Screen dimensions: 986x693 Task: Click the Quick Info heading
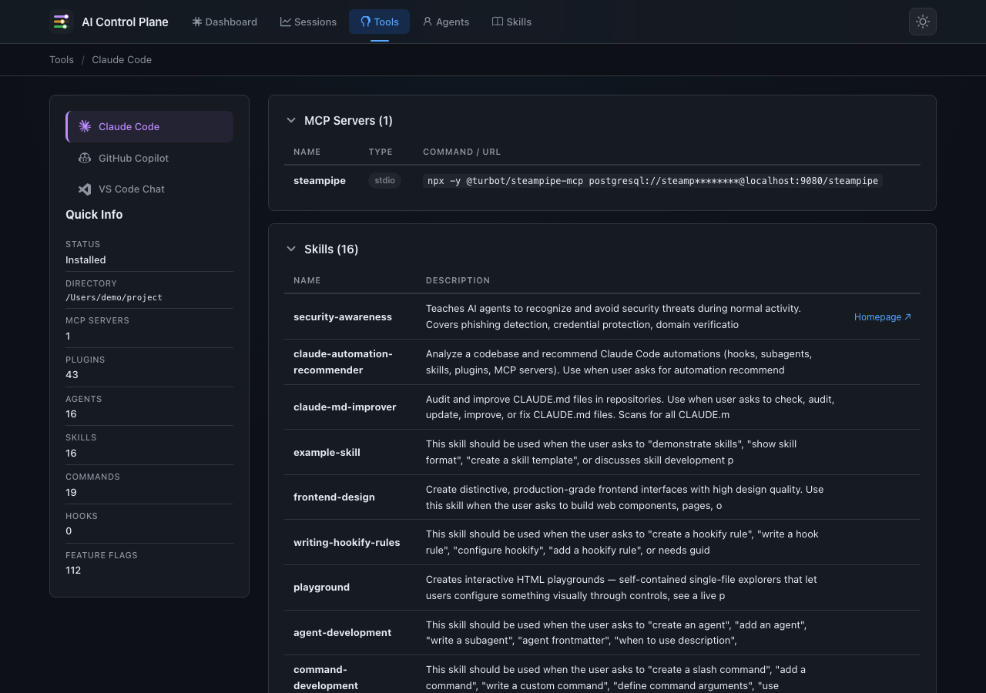point(94,215)
